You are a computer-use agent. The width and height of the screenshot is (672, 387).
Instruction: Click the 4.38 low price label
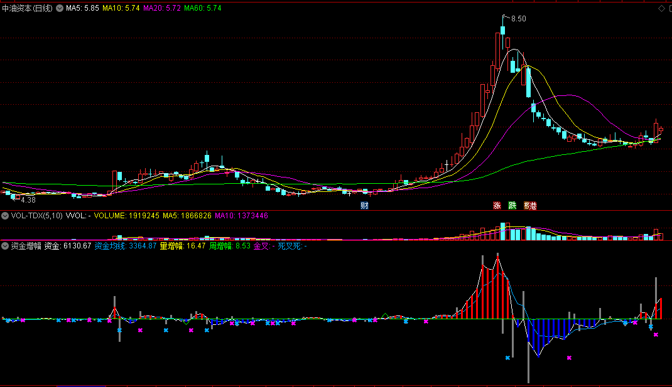coord(28,200)
